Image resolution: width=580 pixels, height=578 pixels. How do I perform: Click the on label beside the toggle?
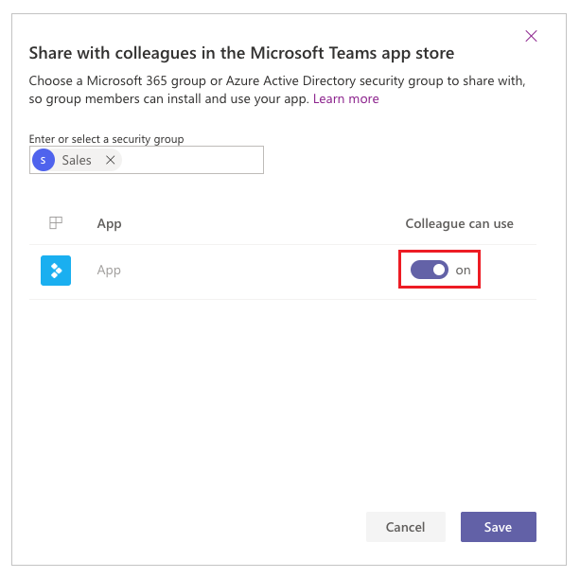pyautogui.click(x=463, y=271)
